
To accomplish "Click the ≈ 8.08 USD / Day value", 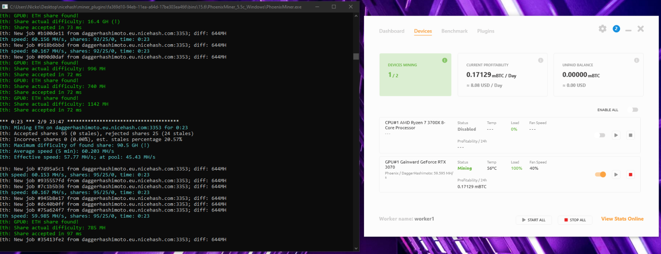I will 484,85.
